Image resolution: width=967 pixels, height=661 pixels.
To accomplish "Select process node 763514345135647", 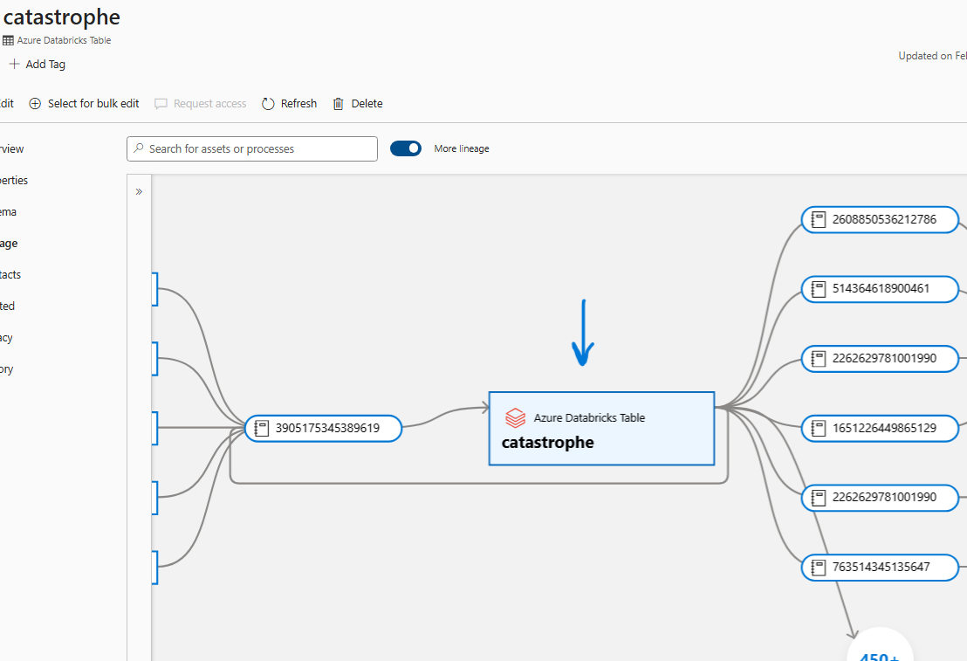I will (x=880, y=568).
